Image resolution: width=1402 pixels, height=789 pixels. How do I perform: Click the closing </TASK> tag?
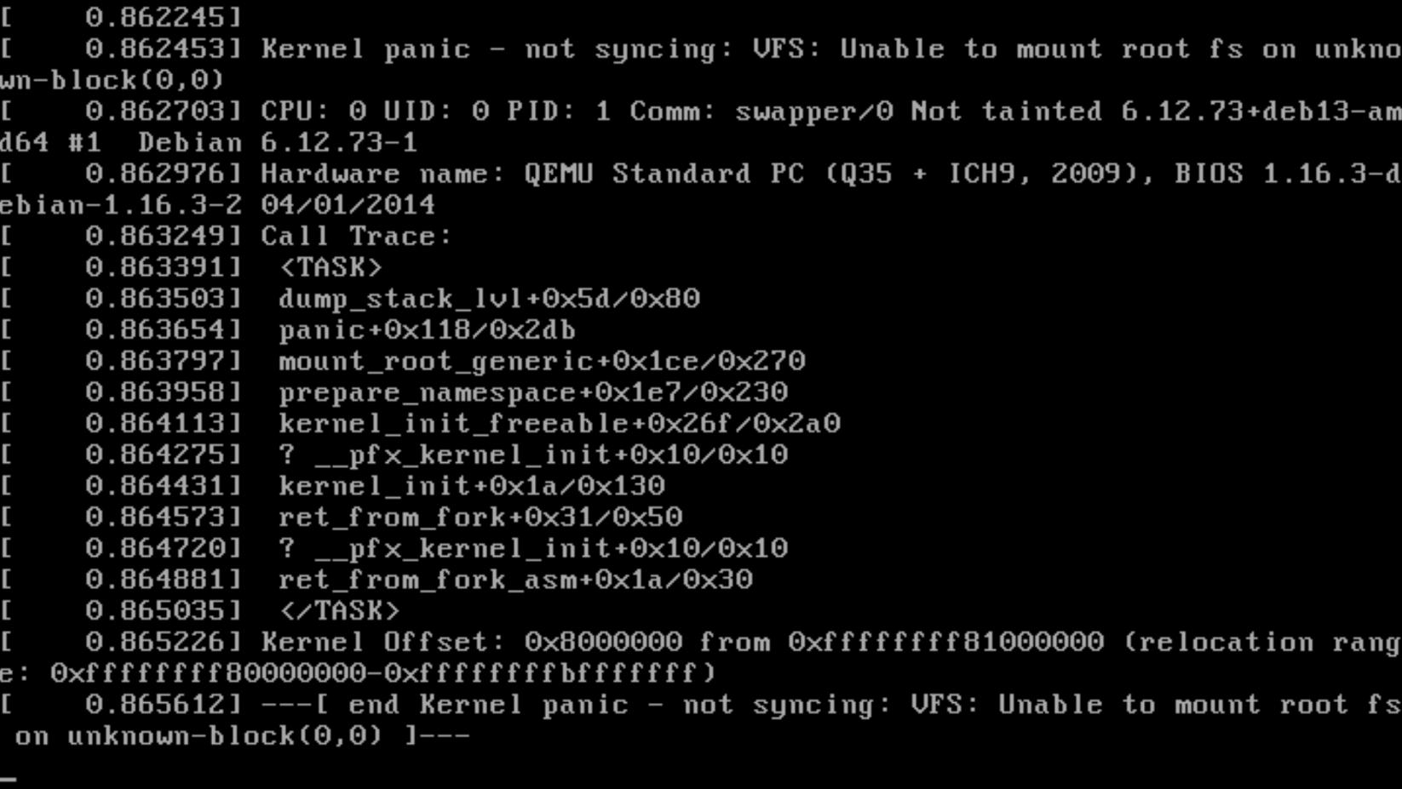(x=339, y=611)
